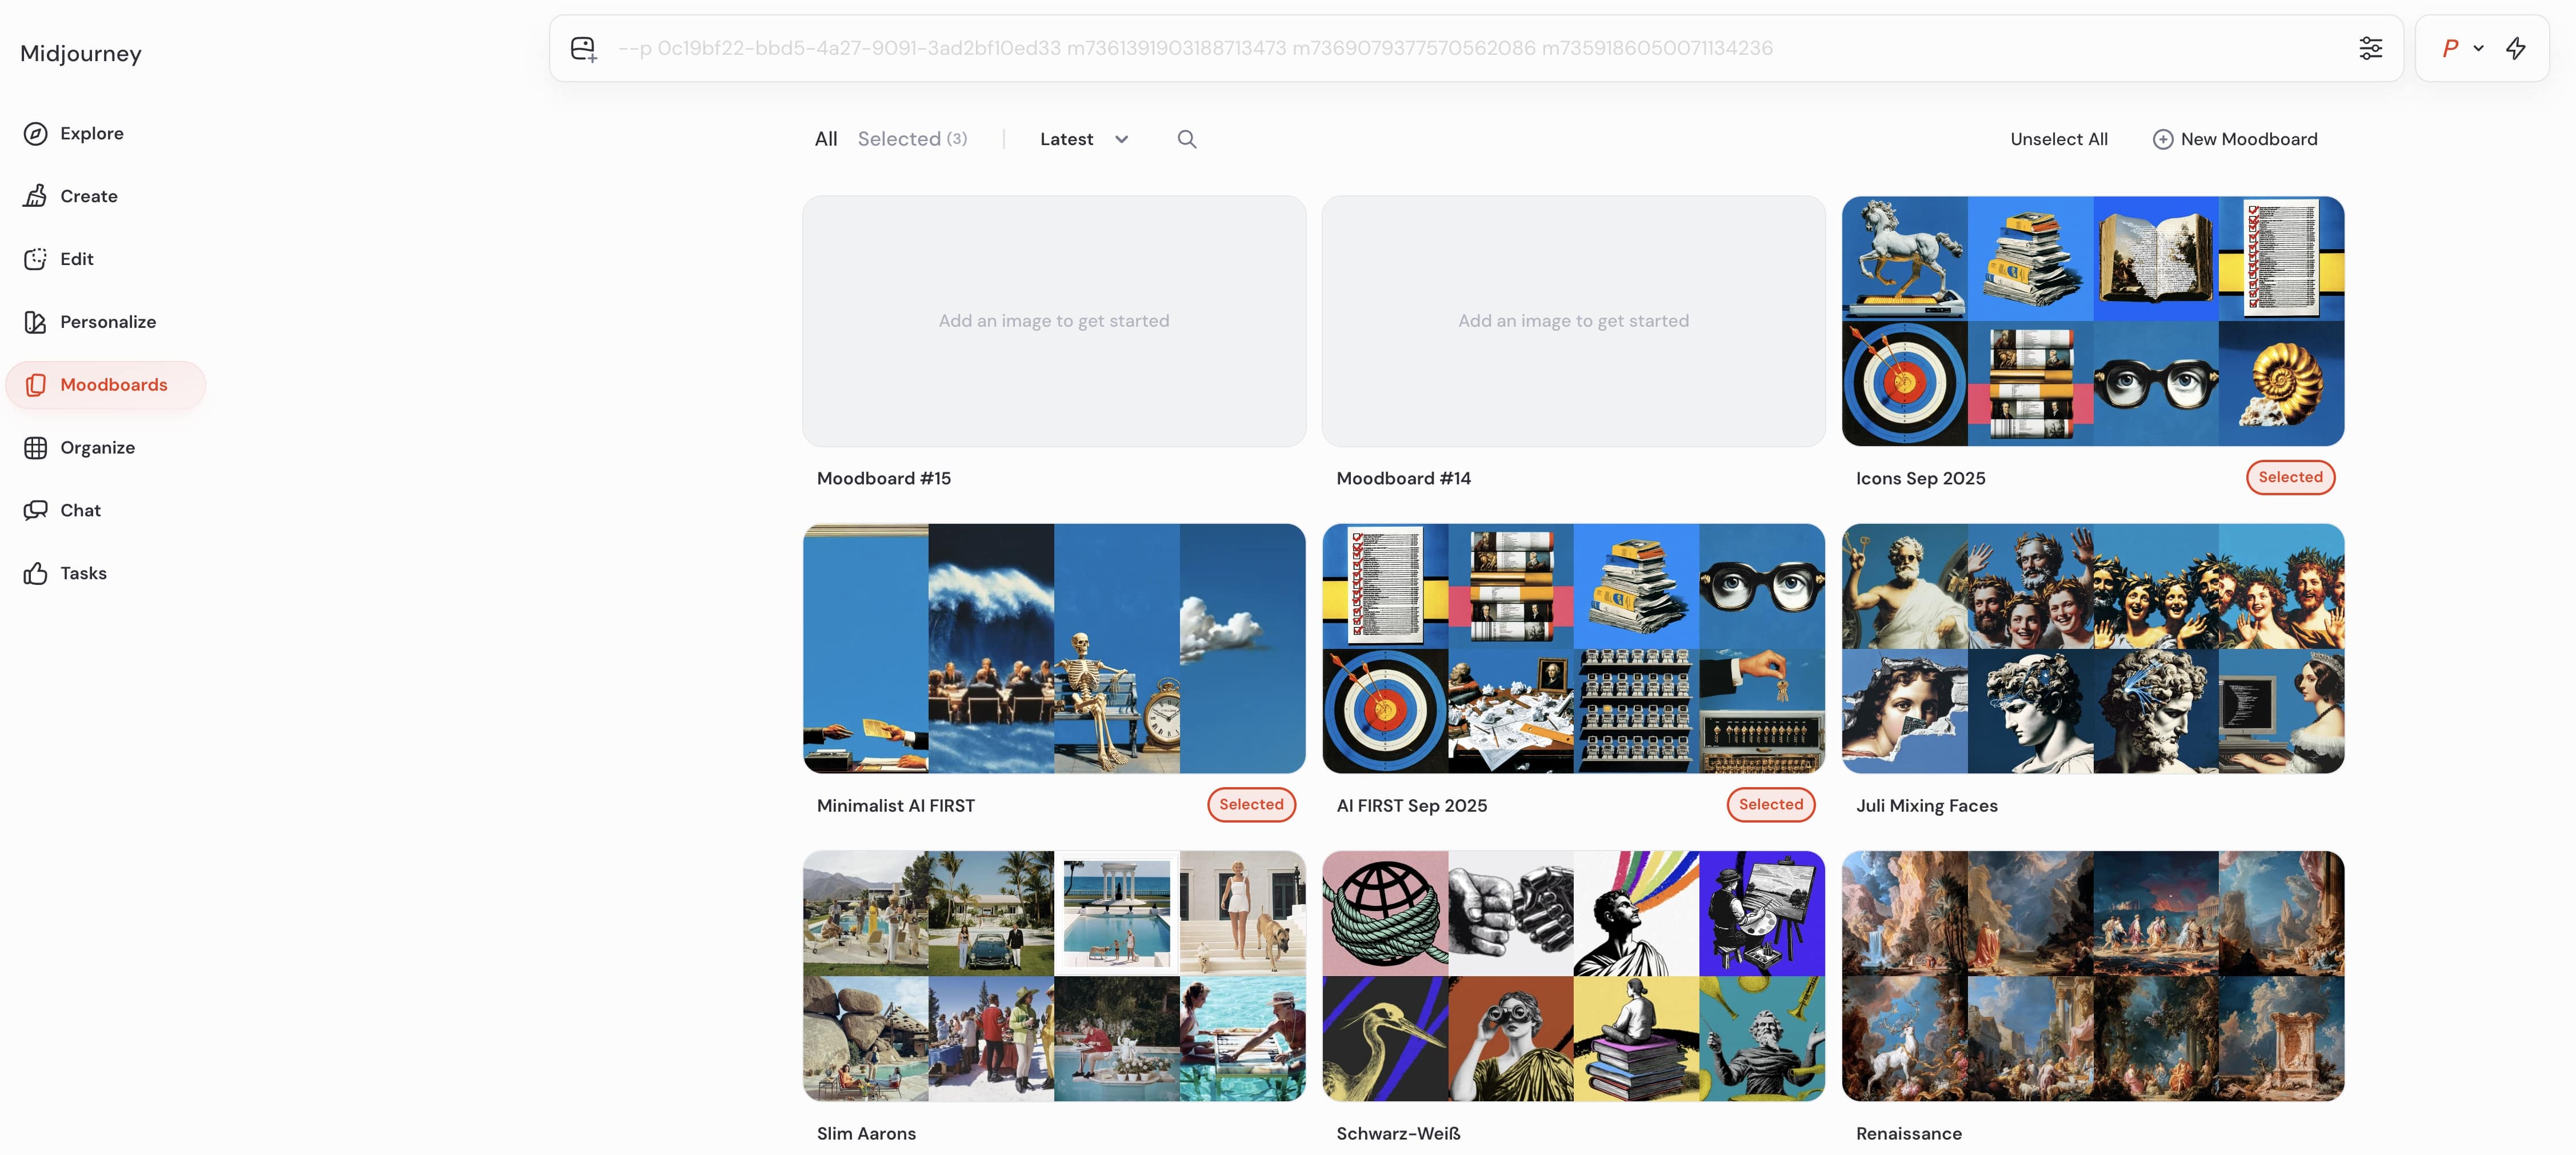Expand the Latest sort dropdown

pos(1084,139)
